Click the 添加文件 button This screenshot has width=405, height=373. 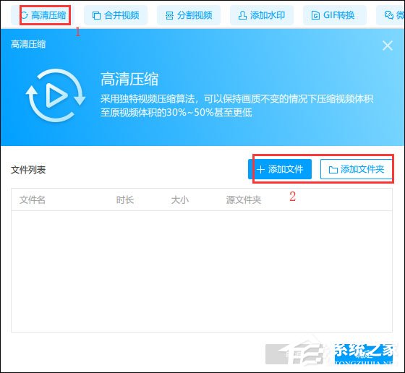coord(280,169)
